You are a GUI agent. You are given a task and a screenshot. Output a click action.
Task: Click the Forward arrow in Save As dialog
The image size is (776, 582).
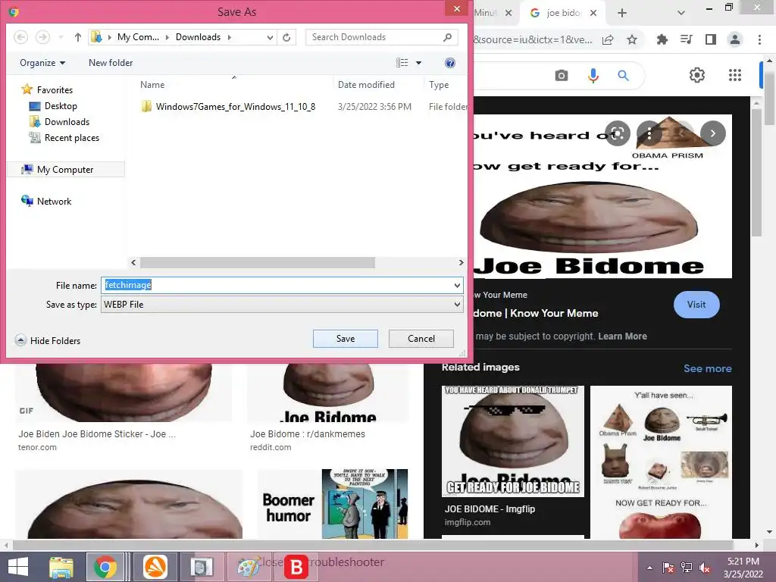(x=42, y=37)
